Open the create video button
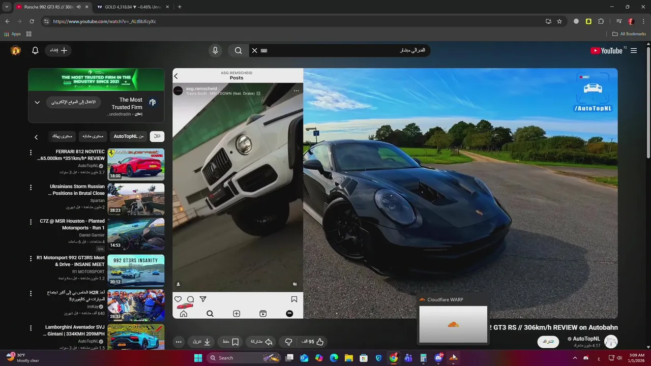The height and width of the screenshot is (366, 651). 58,50
